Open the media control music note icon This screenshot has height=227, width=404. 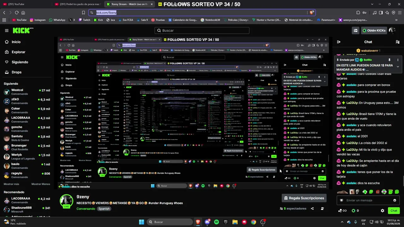point(375,13)
